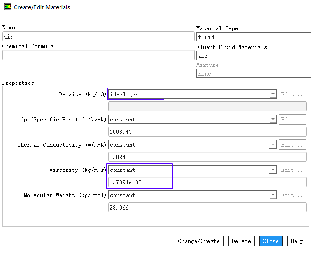Screen dimensions: 311x254
Task: Click the Molecular Weight value 28.966
Action: pos(207,208)
